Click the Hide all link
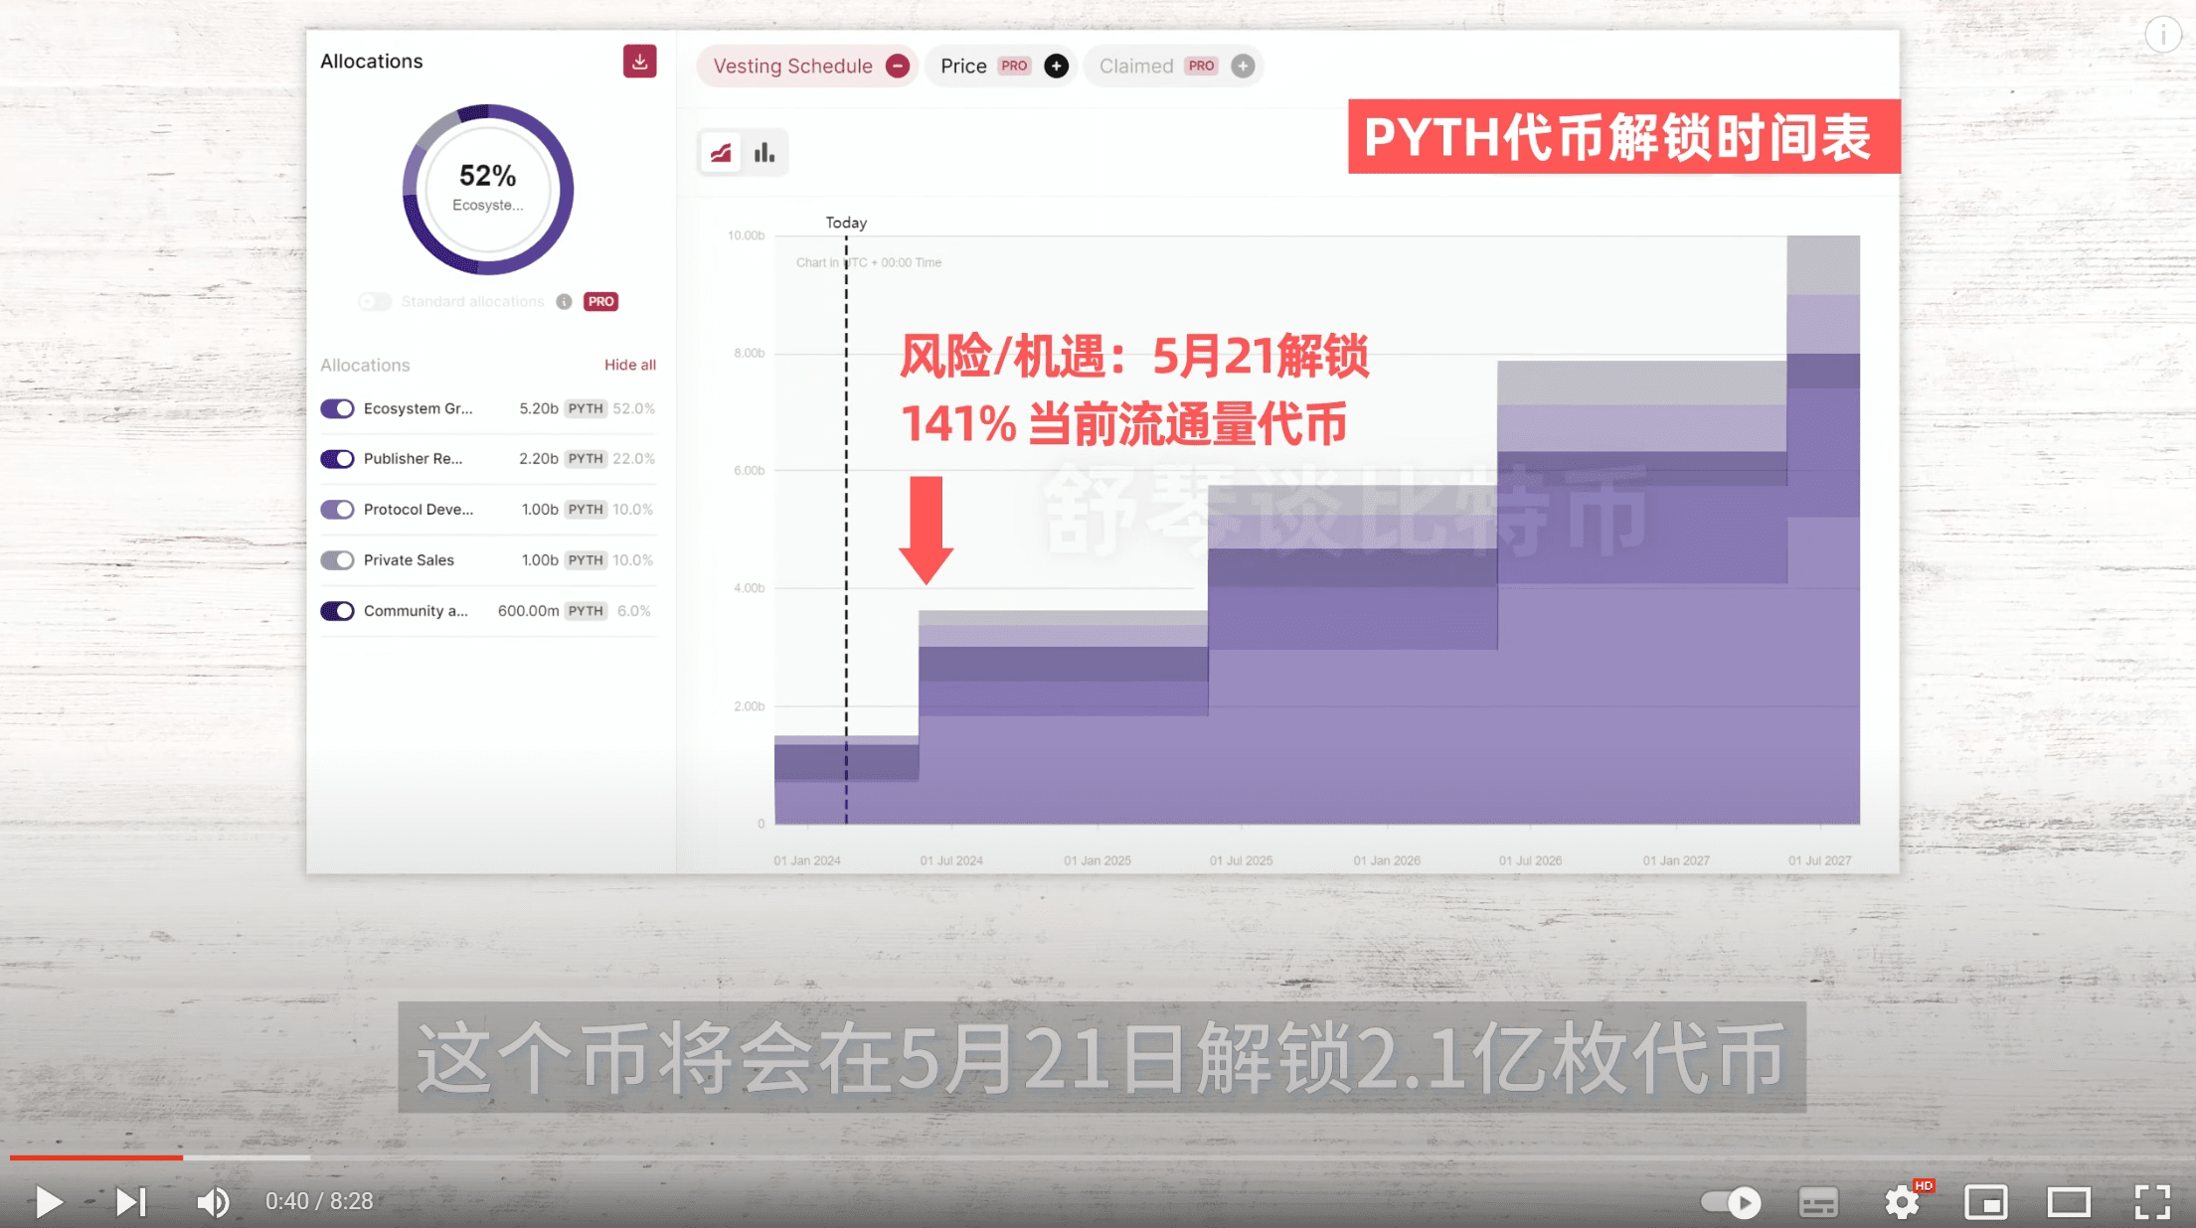2196x1228 pixels. point(630,365)
